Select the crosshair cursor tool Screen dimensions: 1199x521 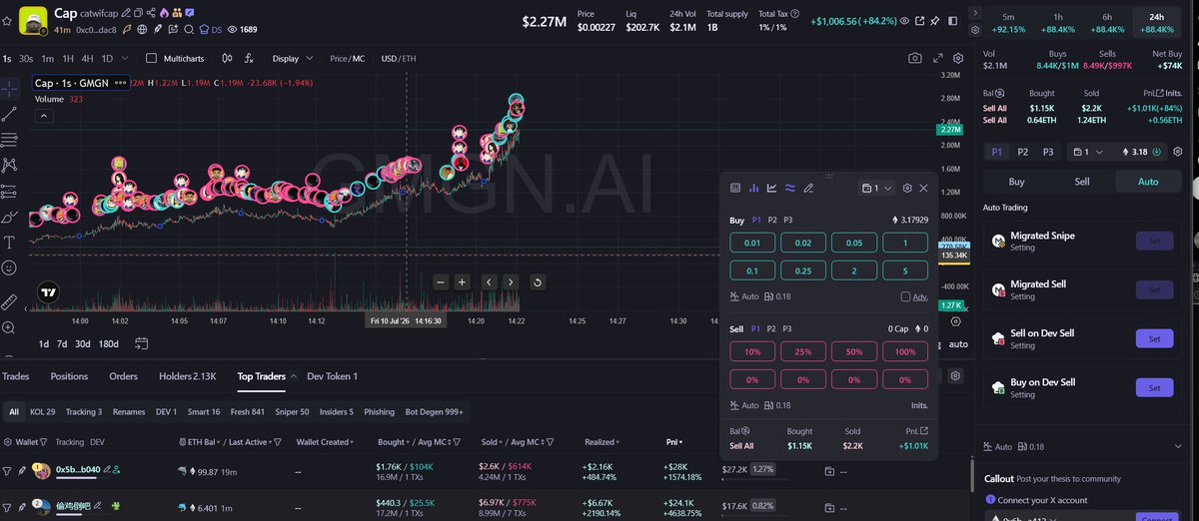coord(10,87)
